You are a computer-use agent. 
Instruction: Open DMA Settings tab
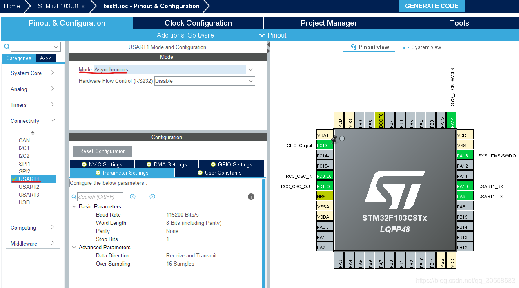(167, 164)
